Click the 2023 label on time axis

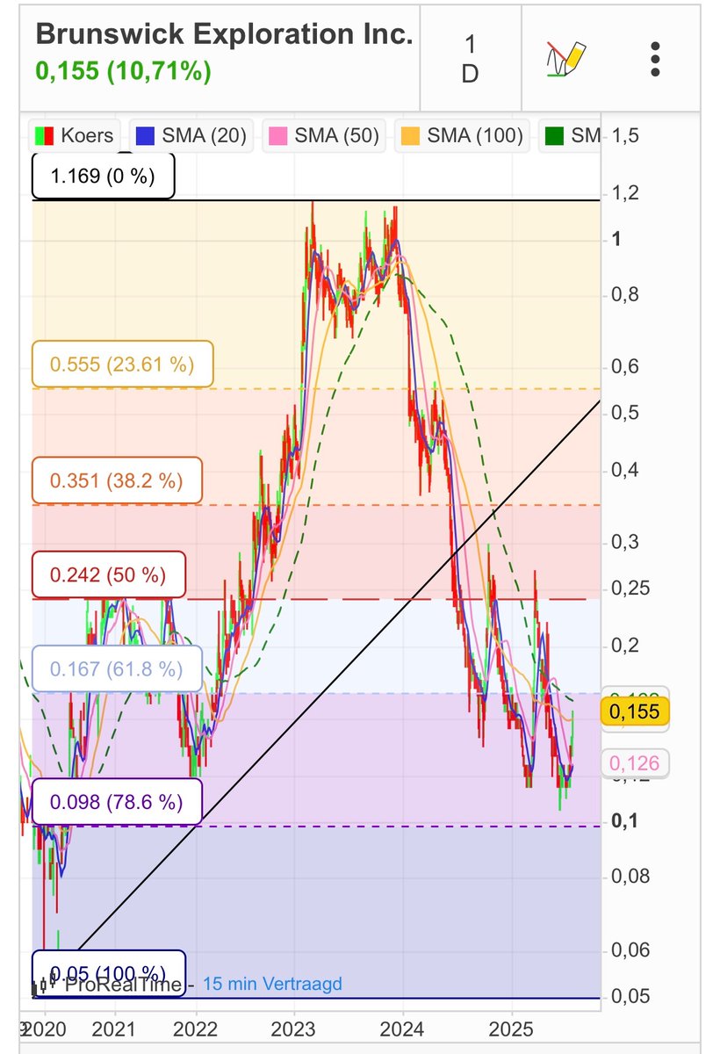click(293, 1028)
